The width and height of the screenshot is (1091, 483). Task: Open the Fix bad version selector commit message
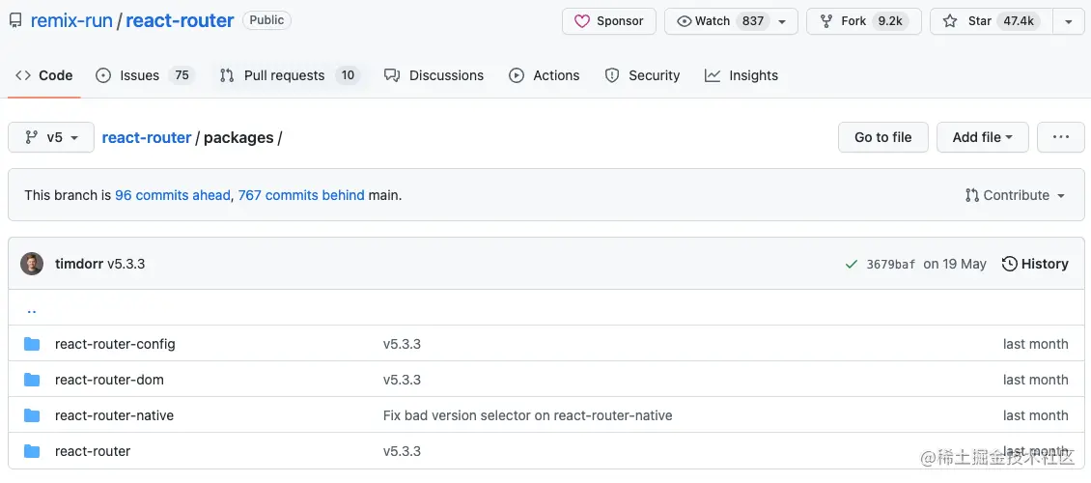point(527,415)
